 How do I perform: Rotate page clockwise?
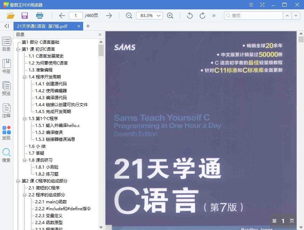pos(202,16)
